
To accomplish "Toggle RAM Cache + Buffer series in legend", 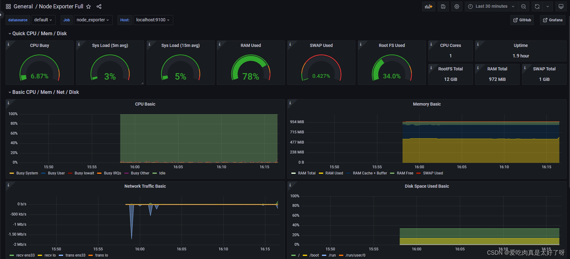I will point(370,173).
